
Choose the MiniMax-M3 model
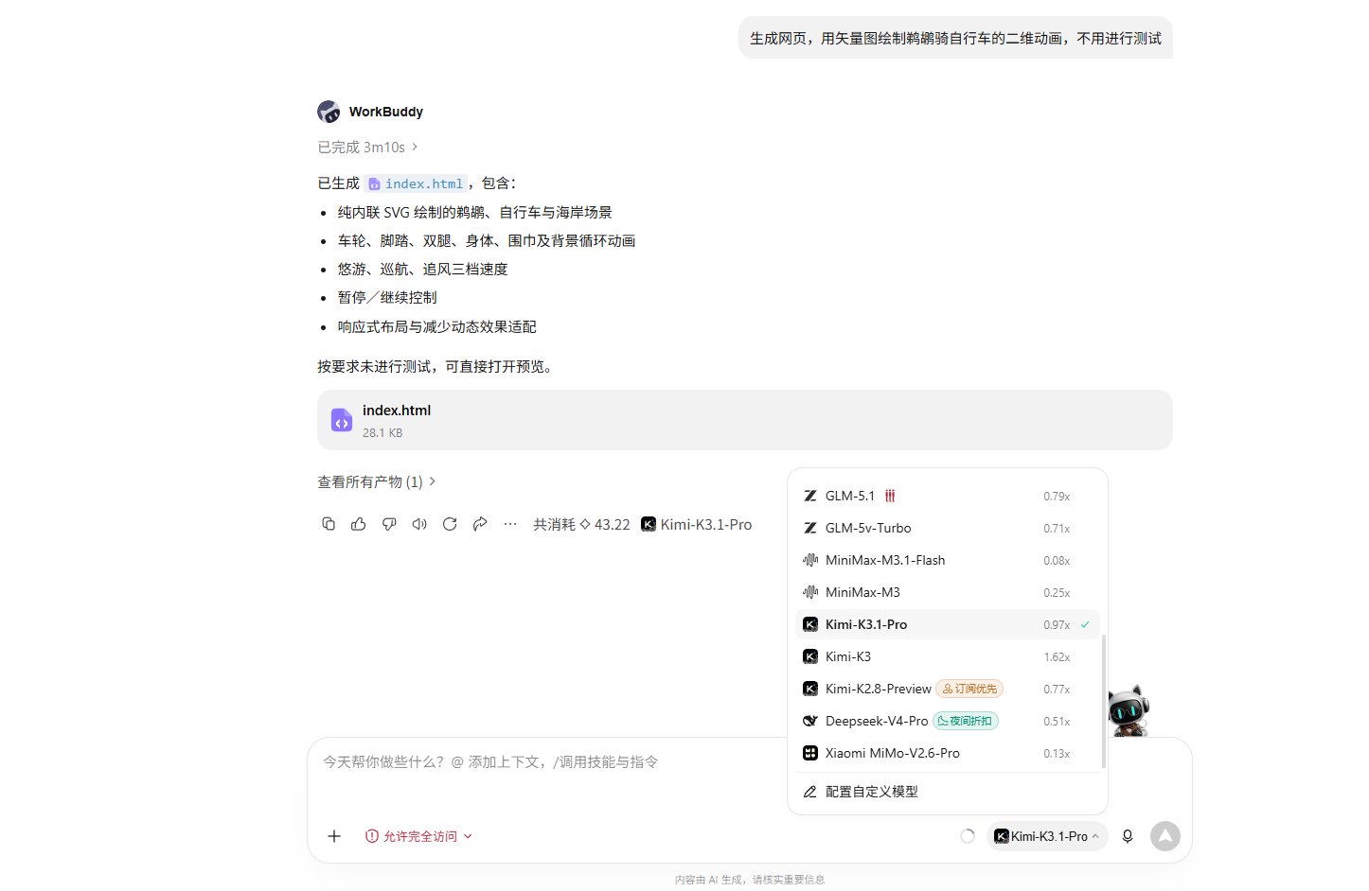tap(948, 592)
